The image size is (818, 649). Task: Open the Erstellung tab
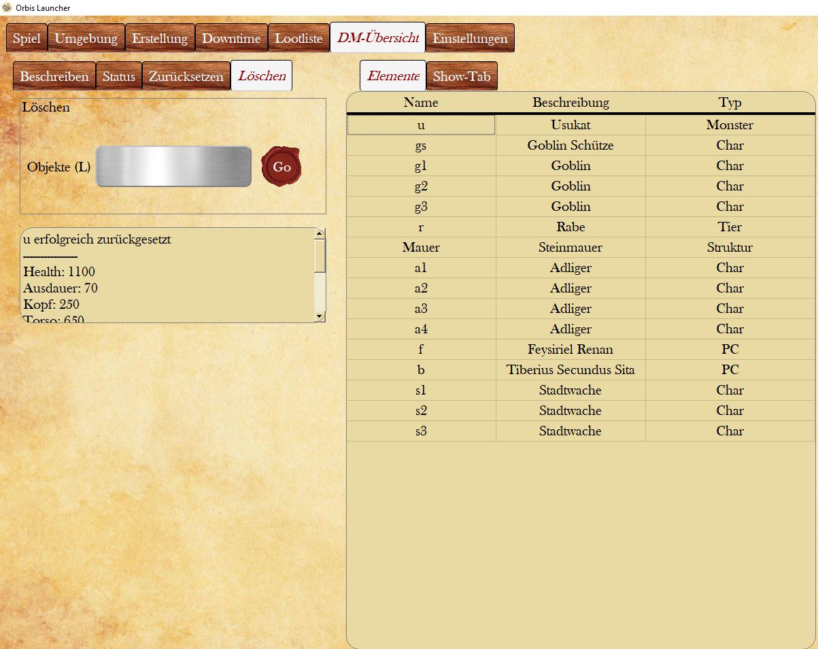160,38
